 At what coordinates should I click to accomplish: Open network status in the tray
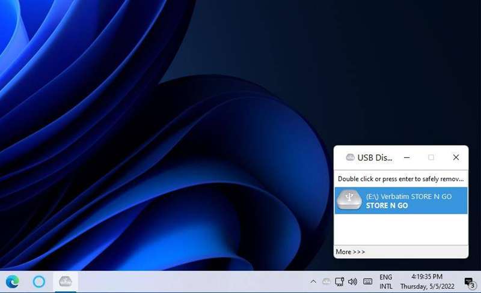(339, 282)
